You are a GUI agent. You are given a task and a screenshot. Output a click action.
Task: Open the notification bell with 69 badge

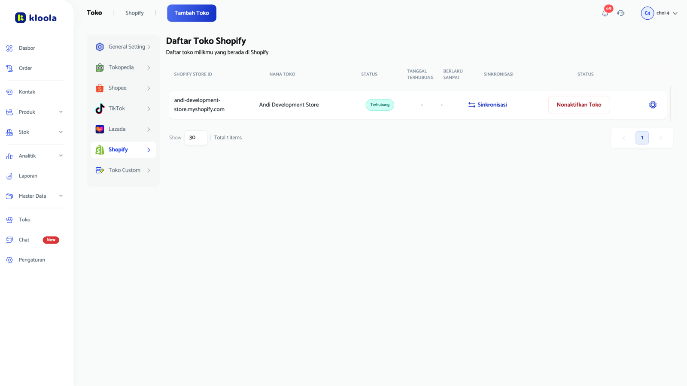(x=605, y=13)
